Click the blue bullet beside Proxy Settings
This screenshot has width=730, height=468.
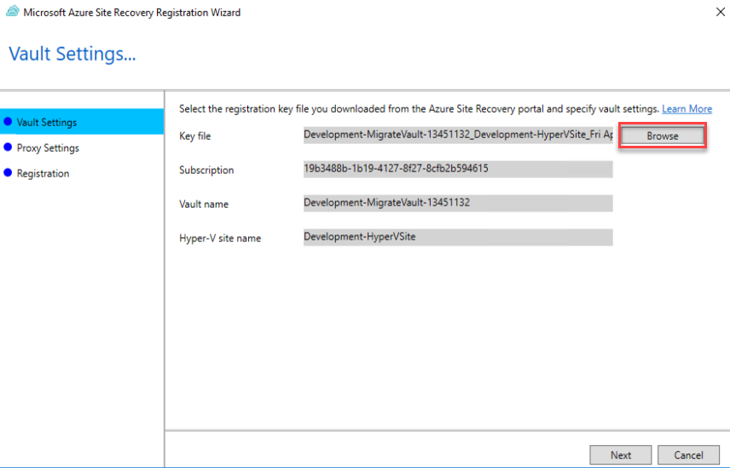click(x=8, y=147)
